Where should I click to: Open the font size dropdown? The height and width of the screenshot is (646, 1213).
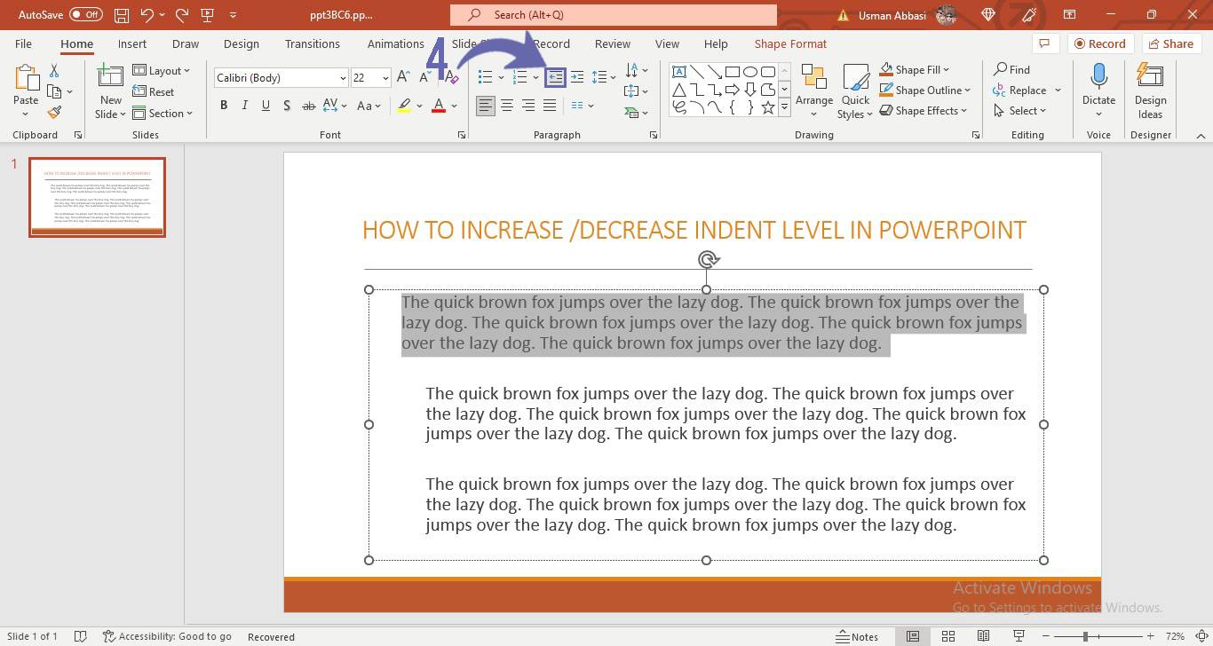click(x=385, y=77)
